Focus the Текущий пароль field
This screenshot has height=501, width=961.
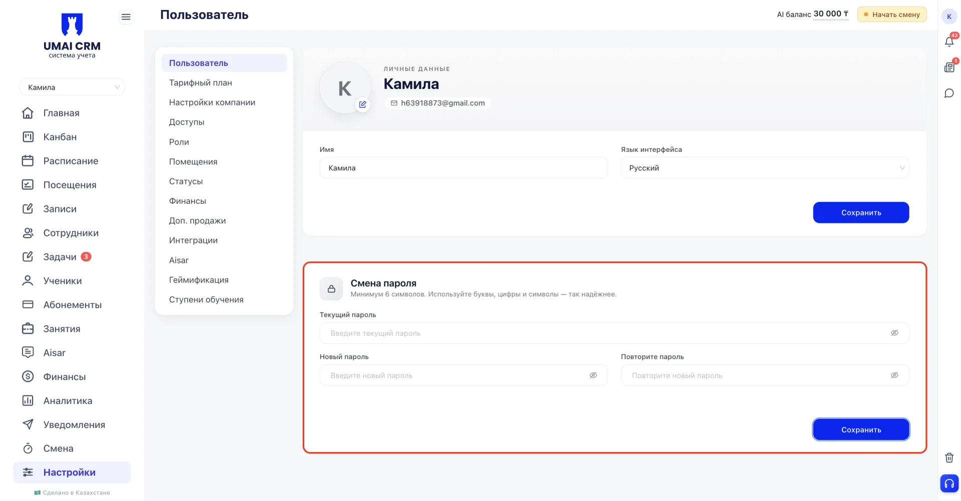614,333
